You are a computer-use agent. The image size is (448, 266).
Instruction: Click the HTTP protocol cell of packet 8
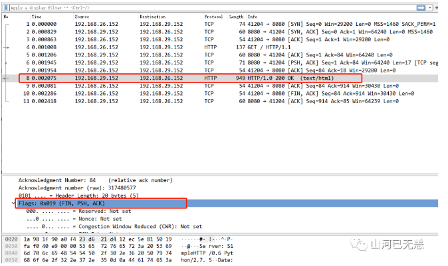coord(211,78)
